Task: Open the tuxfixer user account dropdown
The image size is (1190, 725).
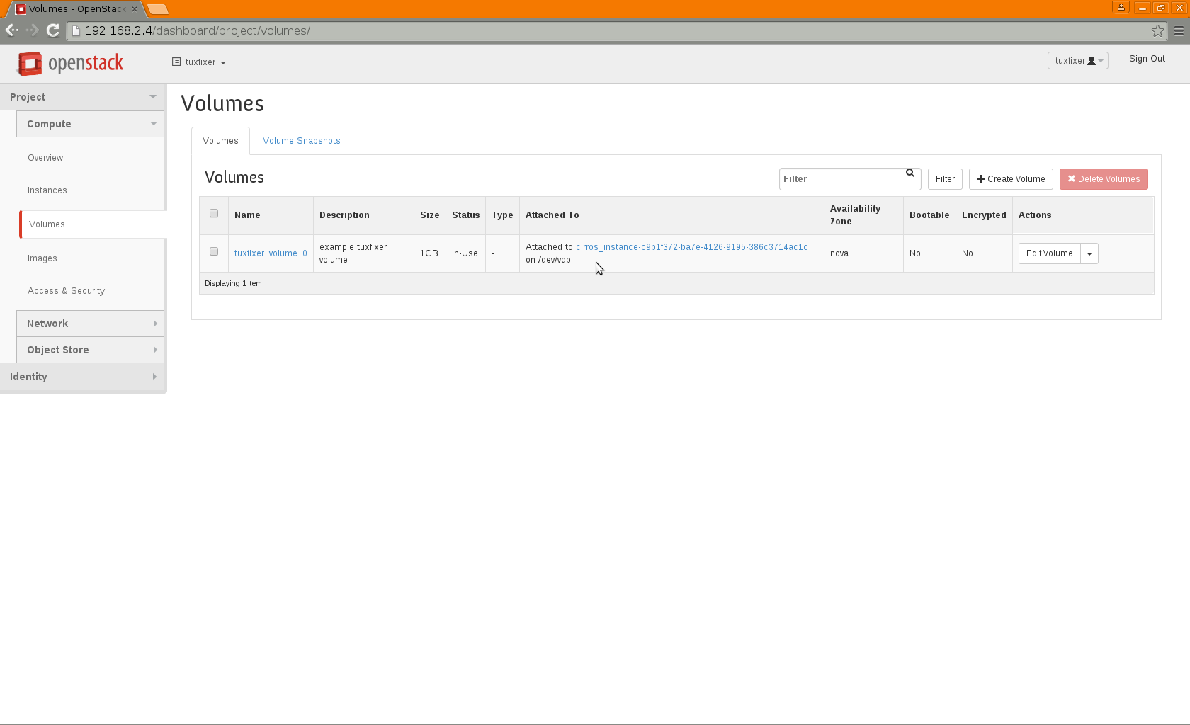Action: 1077,61
